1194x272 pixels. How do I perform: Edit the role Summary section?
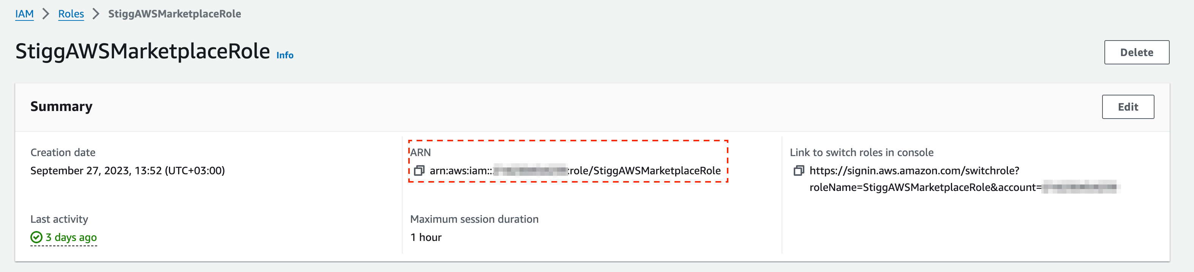coord(1128,107)
